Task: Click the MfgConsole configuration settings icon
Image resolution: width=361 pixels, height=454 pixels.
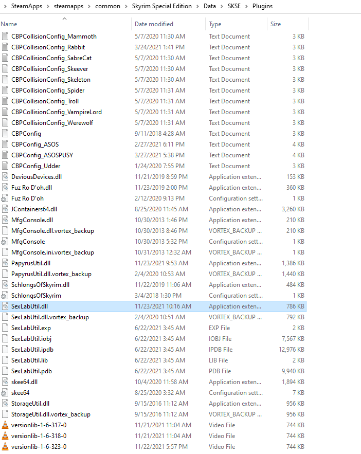Action: click(5, 242)
